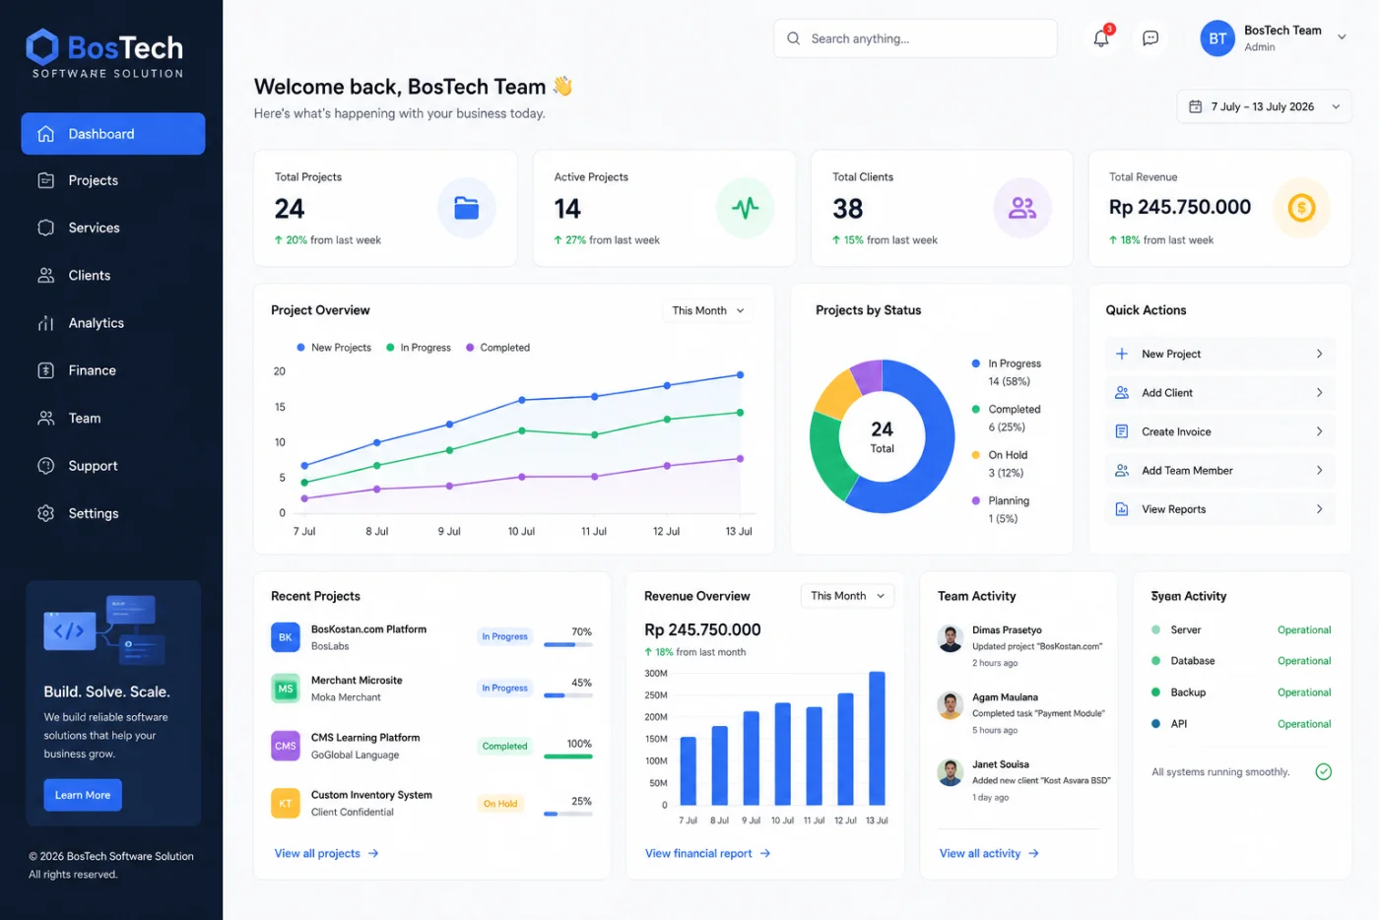Expand New Project quick action chevron

1319,354
